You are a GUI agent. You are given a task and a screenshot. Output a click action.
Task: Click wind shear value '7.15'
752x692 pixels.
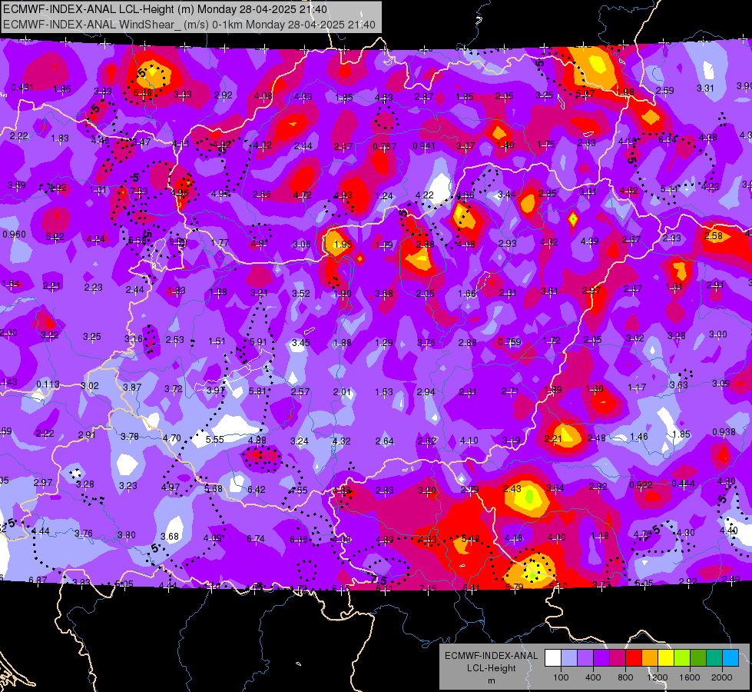click(428, 587)
